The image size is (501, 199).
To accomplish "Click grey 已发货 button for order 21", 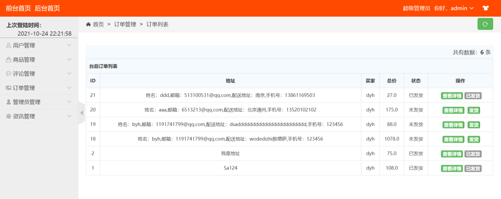I will click(473, 96).
